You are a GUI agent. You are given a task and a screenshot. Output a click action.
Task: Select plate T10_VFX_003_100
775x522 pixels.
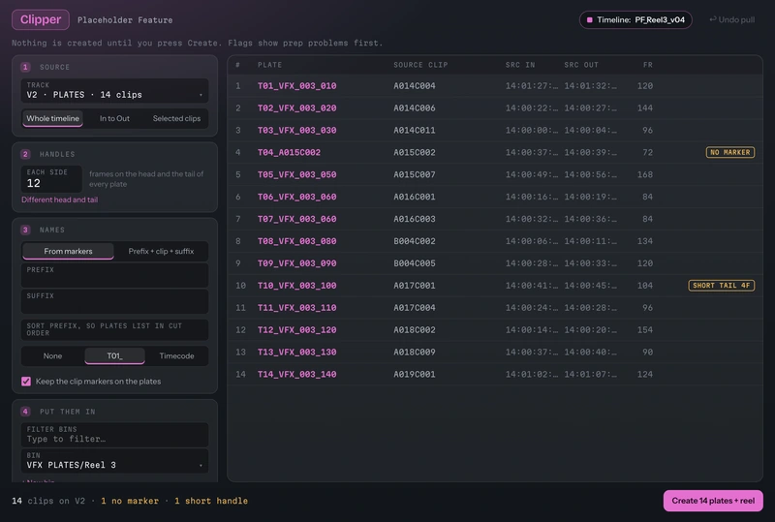coord(296,286)
